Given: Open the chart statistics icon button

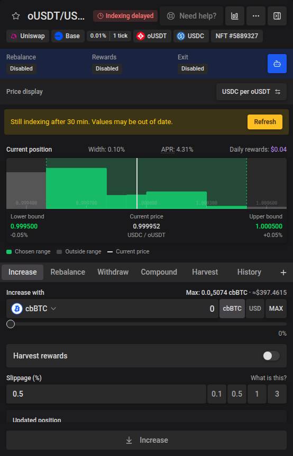Looking at the screenshot, I should [235, 16].
